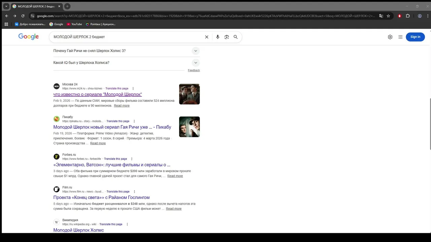Screen dimensions: 431x242
Task: Translate the Пикабу page
Action: (118, 121)
